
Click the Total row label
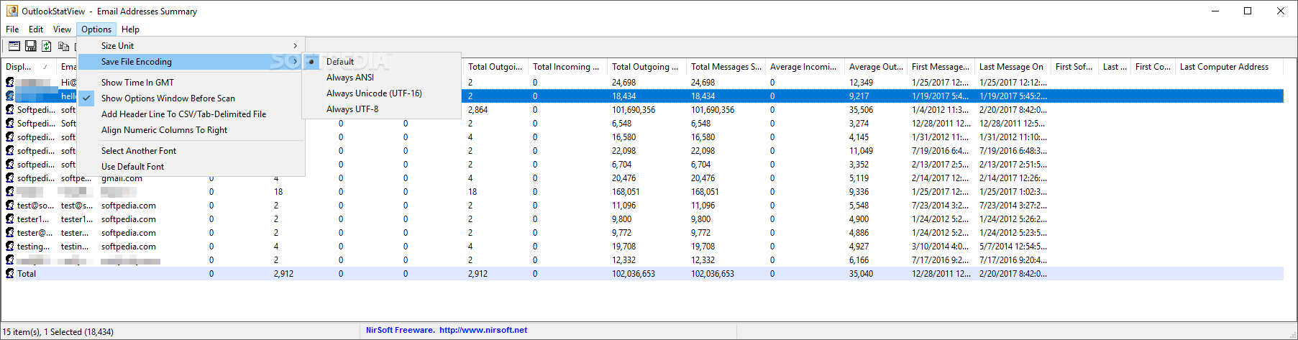tap(27, 274)
